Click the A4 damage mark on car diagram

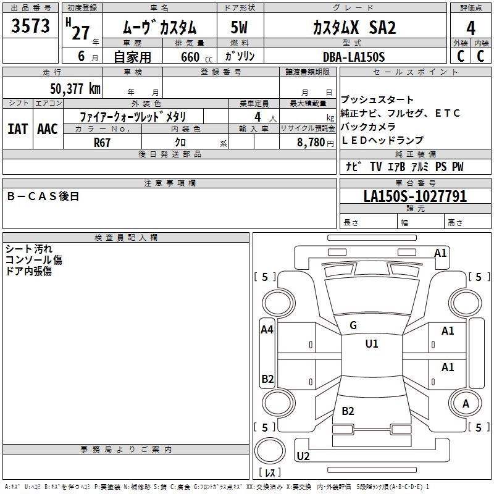267,330
